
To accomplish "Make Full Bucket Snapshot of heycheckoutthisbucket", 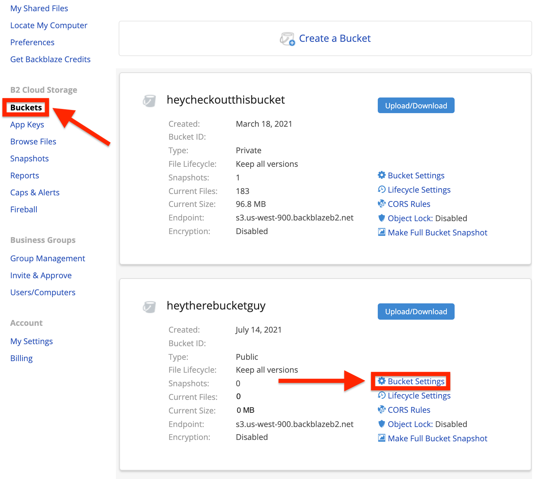I will tap(437, 233).
